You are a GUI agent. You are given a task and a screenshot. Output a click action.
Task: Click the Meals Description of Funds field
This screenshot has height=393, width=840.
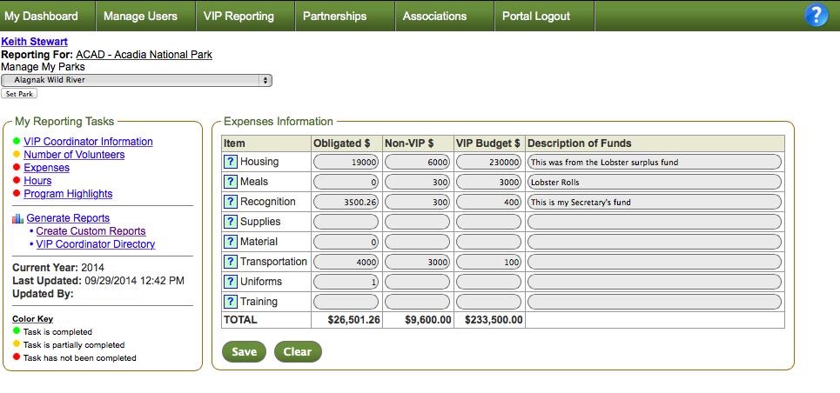[655, 182]
